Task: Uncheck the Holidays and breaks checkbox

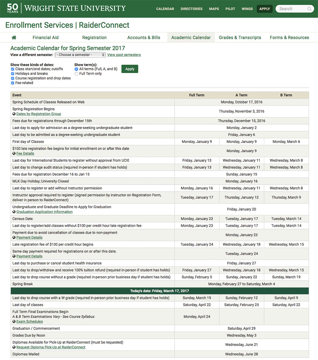Action: pyautogui.click(x=12, y=73)
